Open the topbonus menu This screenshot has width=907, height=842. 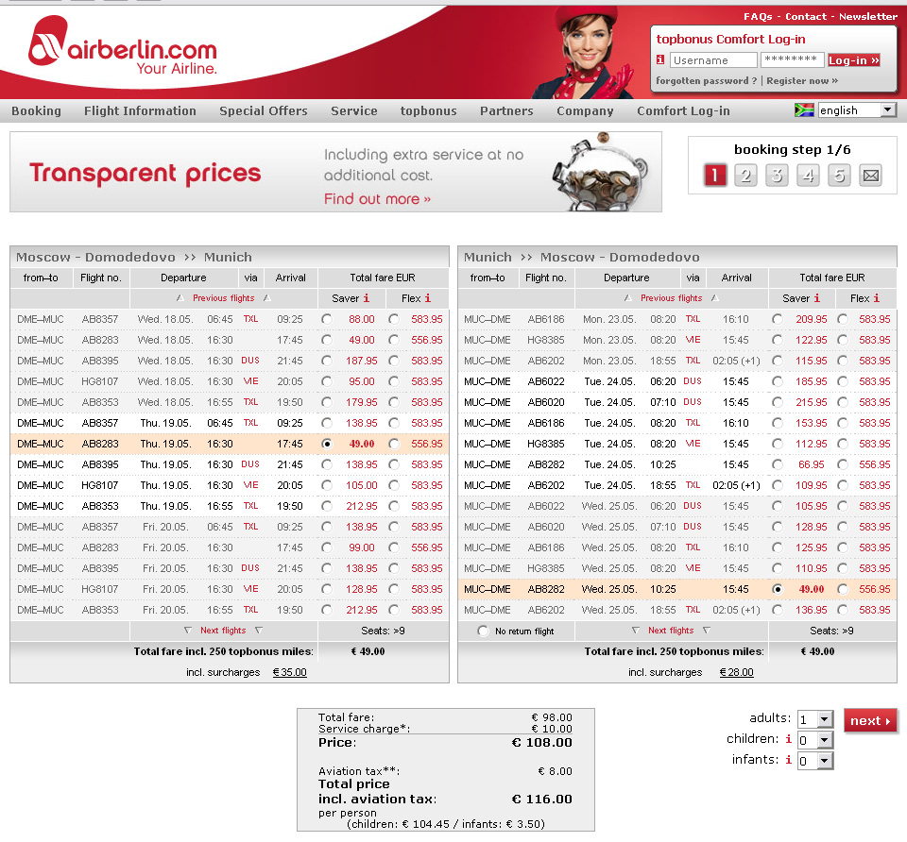[429, 110]
